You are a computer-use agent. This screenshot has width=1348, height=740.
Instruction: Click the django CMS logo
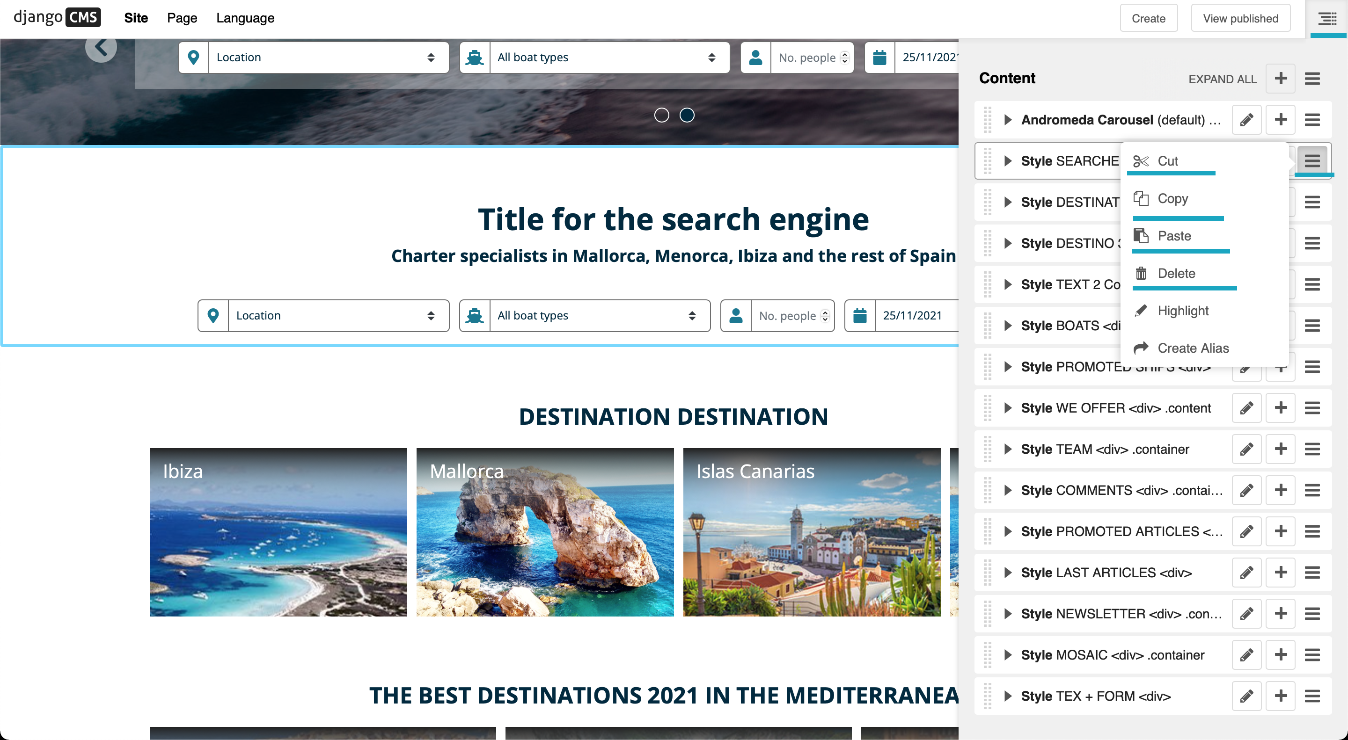[x=57, y=17]
